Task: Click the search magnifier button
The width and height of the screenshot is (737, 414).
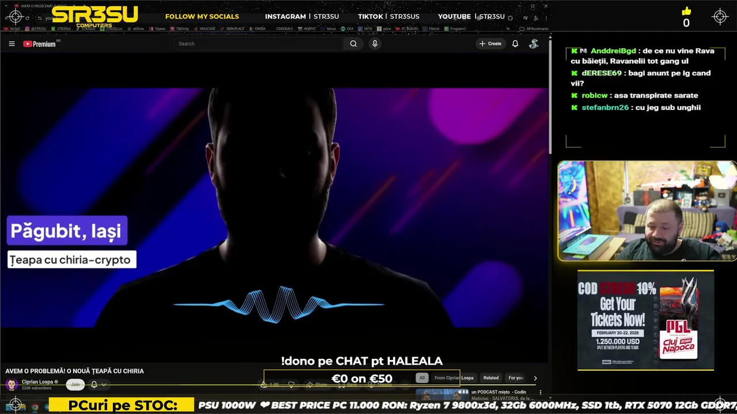Action: 354,44
